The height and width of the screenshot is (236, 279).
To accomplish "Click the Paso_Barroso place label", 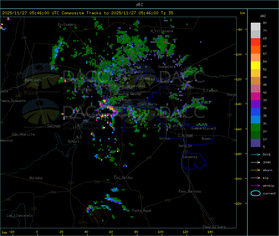I will pyautogui.click(x=190, y=191).
